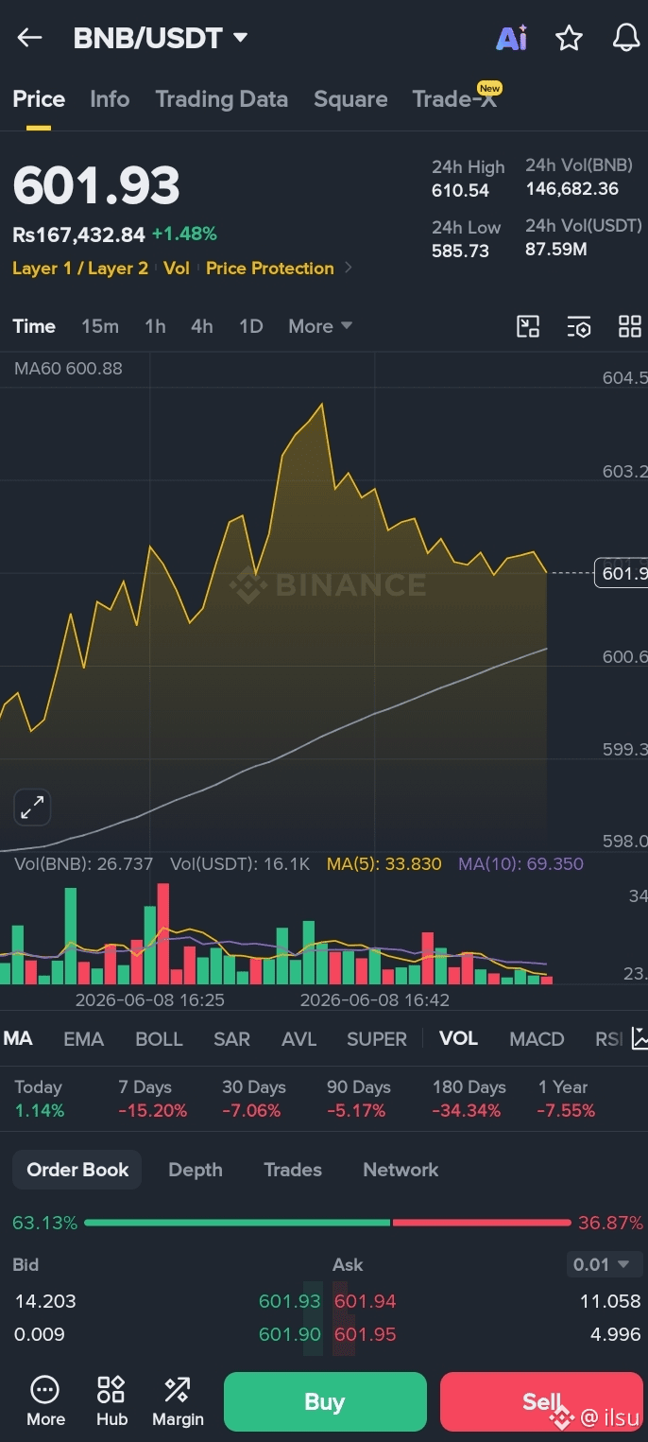The width and height of the screenshot is (648, 1442).
Task: Toggle the SAR indicator
Action: tap(231, 1038)
